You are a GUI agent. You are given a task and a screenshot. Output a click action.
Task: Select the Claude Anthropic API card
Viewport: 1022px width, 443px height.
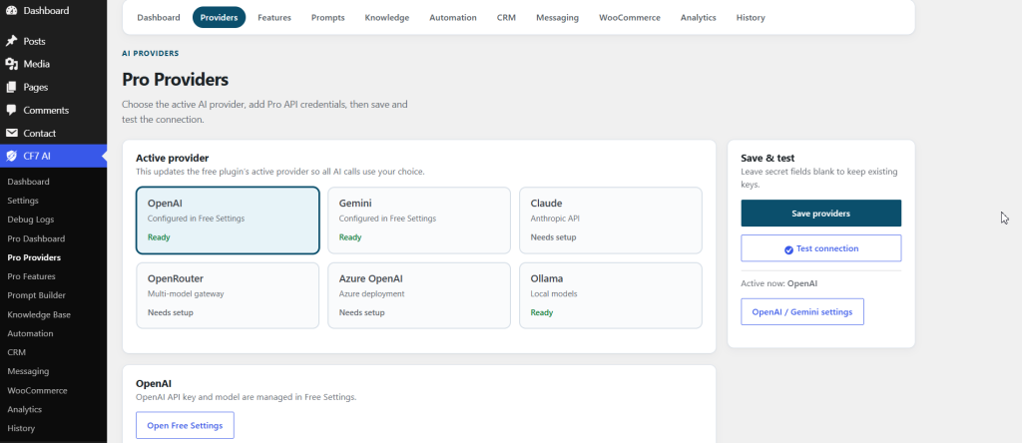pyautogui.click(x=611, y=221)
